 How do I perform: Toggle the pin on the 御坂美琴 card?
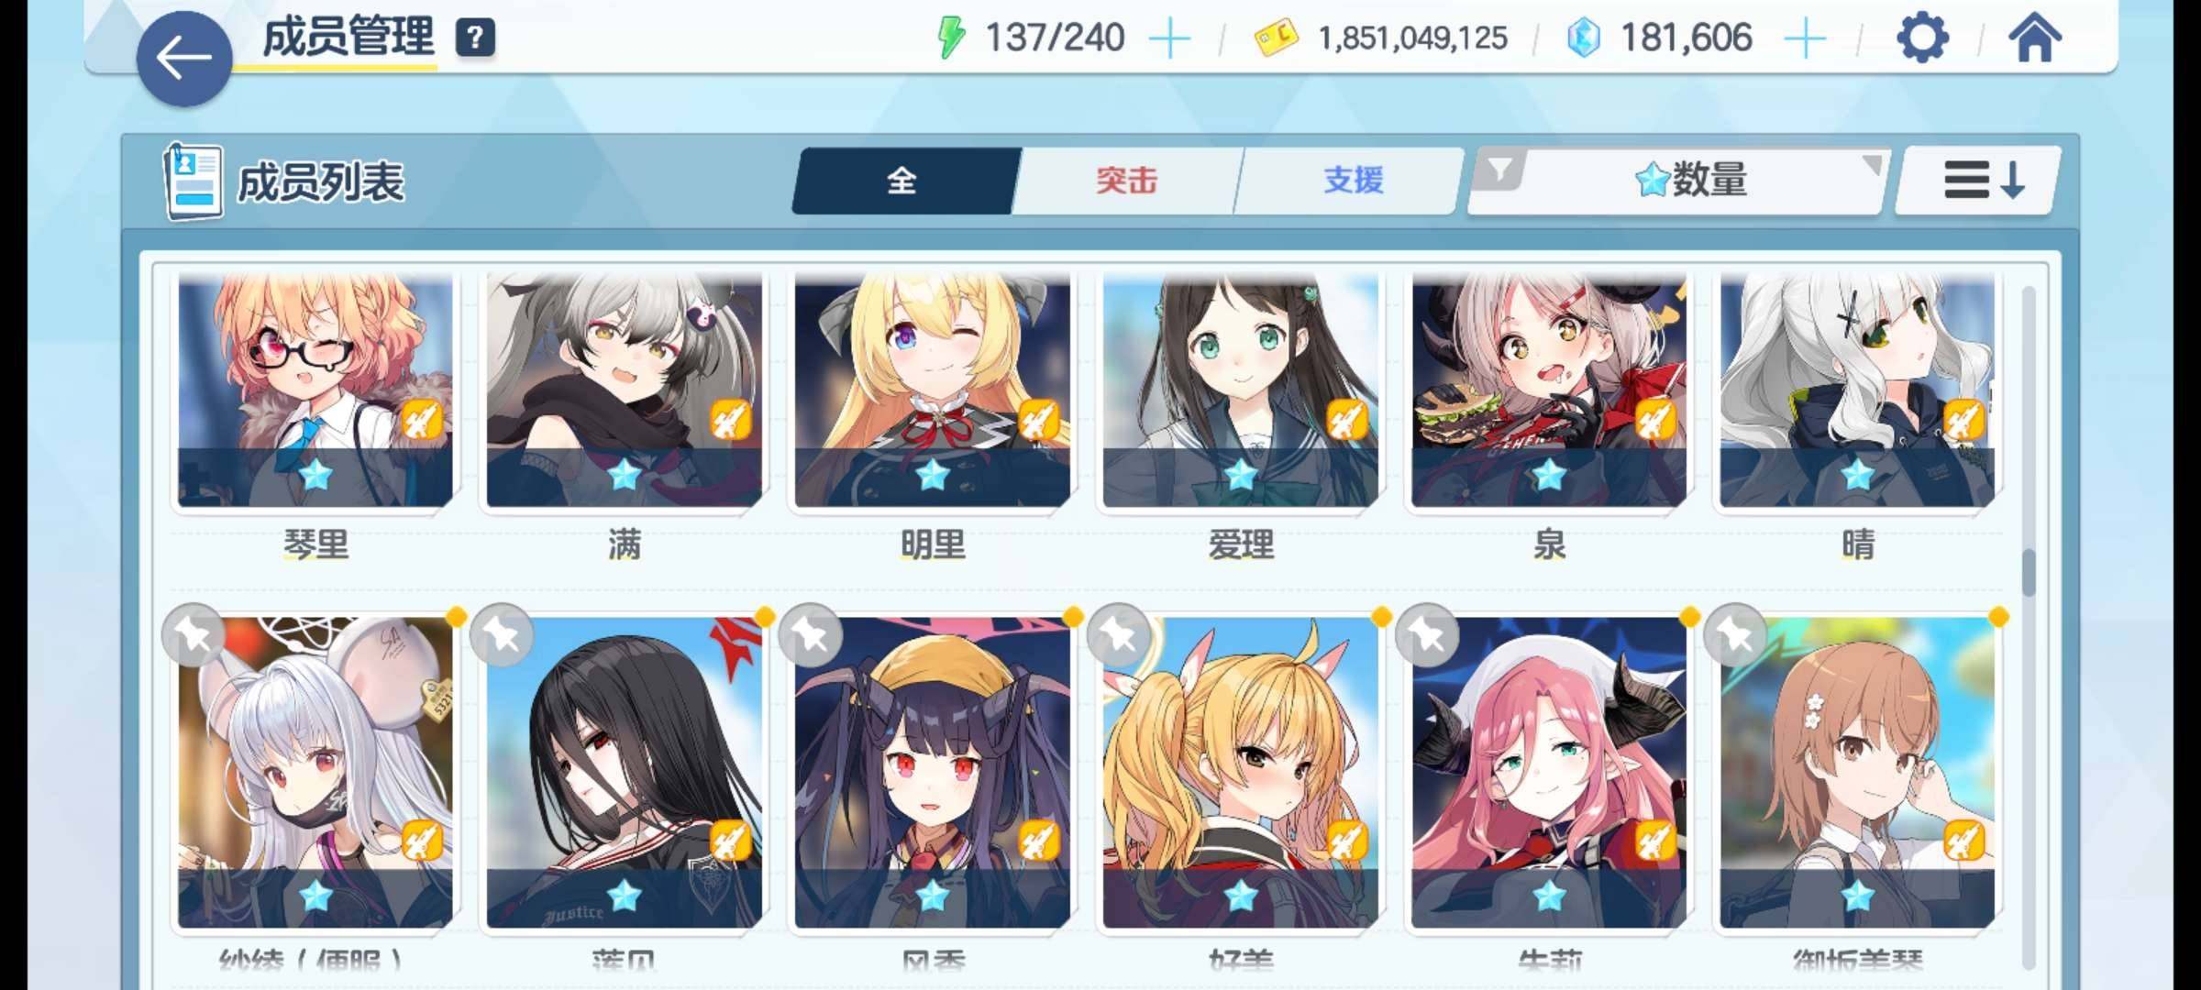pos(1735,634)
